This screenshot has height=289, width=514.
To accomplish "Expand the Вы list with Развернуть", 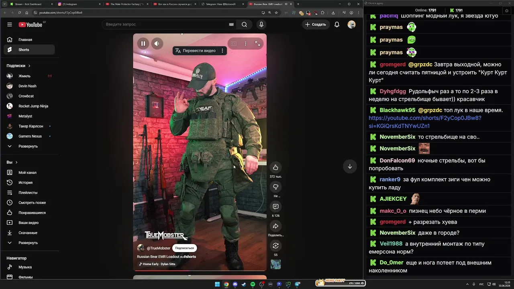I will coord(29,243).
